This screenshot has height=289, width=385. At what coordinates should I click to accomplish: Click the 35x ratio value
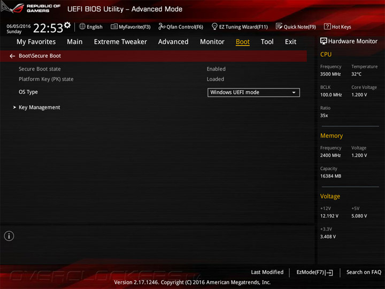click(324, 116)
